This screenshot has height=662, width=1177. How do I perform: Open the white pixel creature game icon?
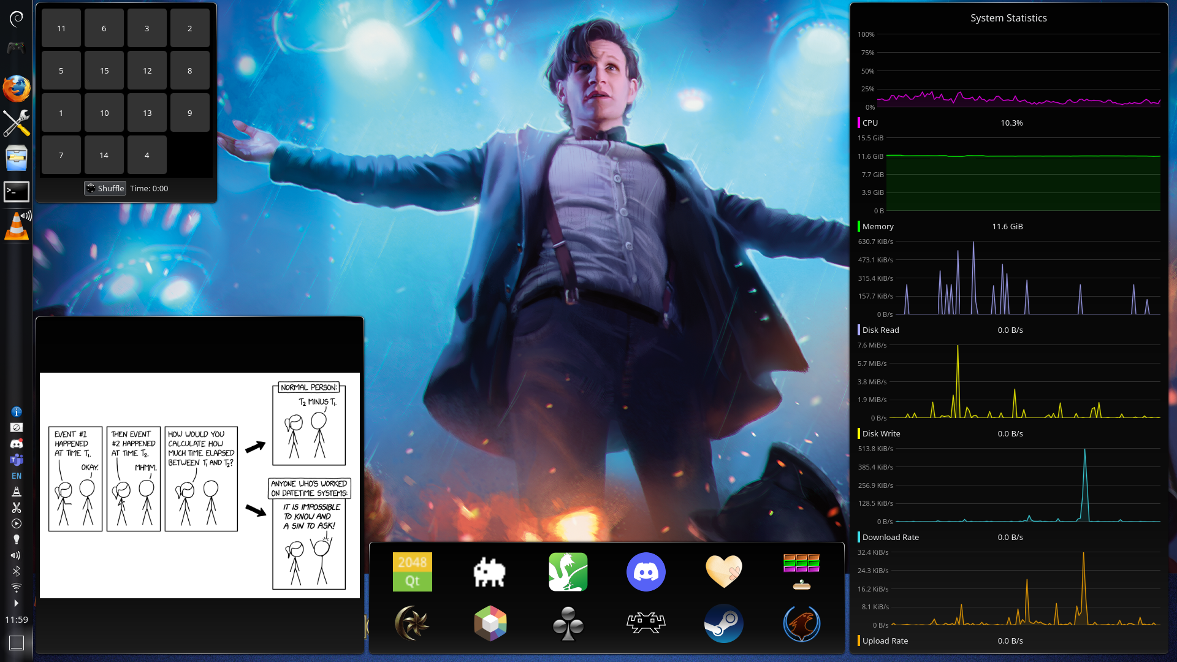[490, 572]
